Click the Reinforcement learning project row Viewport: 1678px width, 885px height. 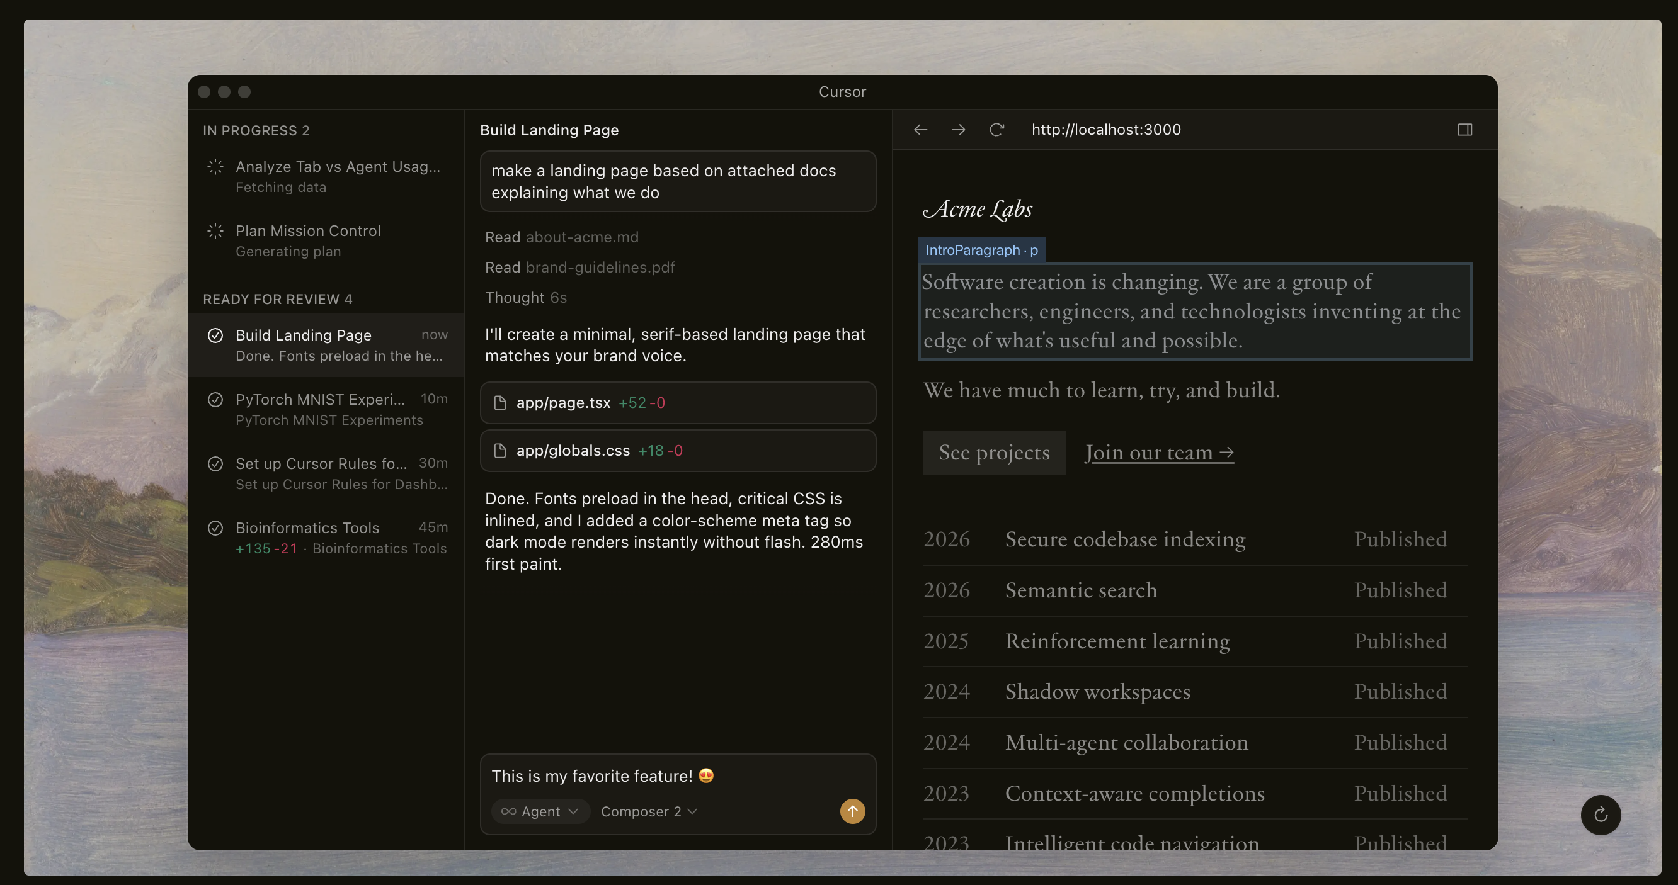coord(1195,641)
